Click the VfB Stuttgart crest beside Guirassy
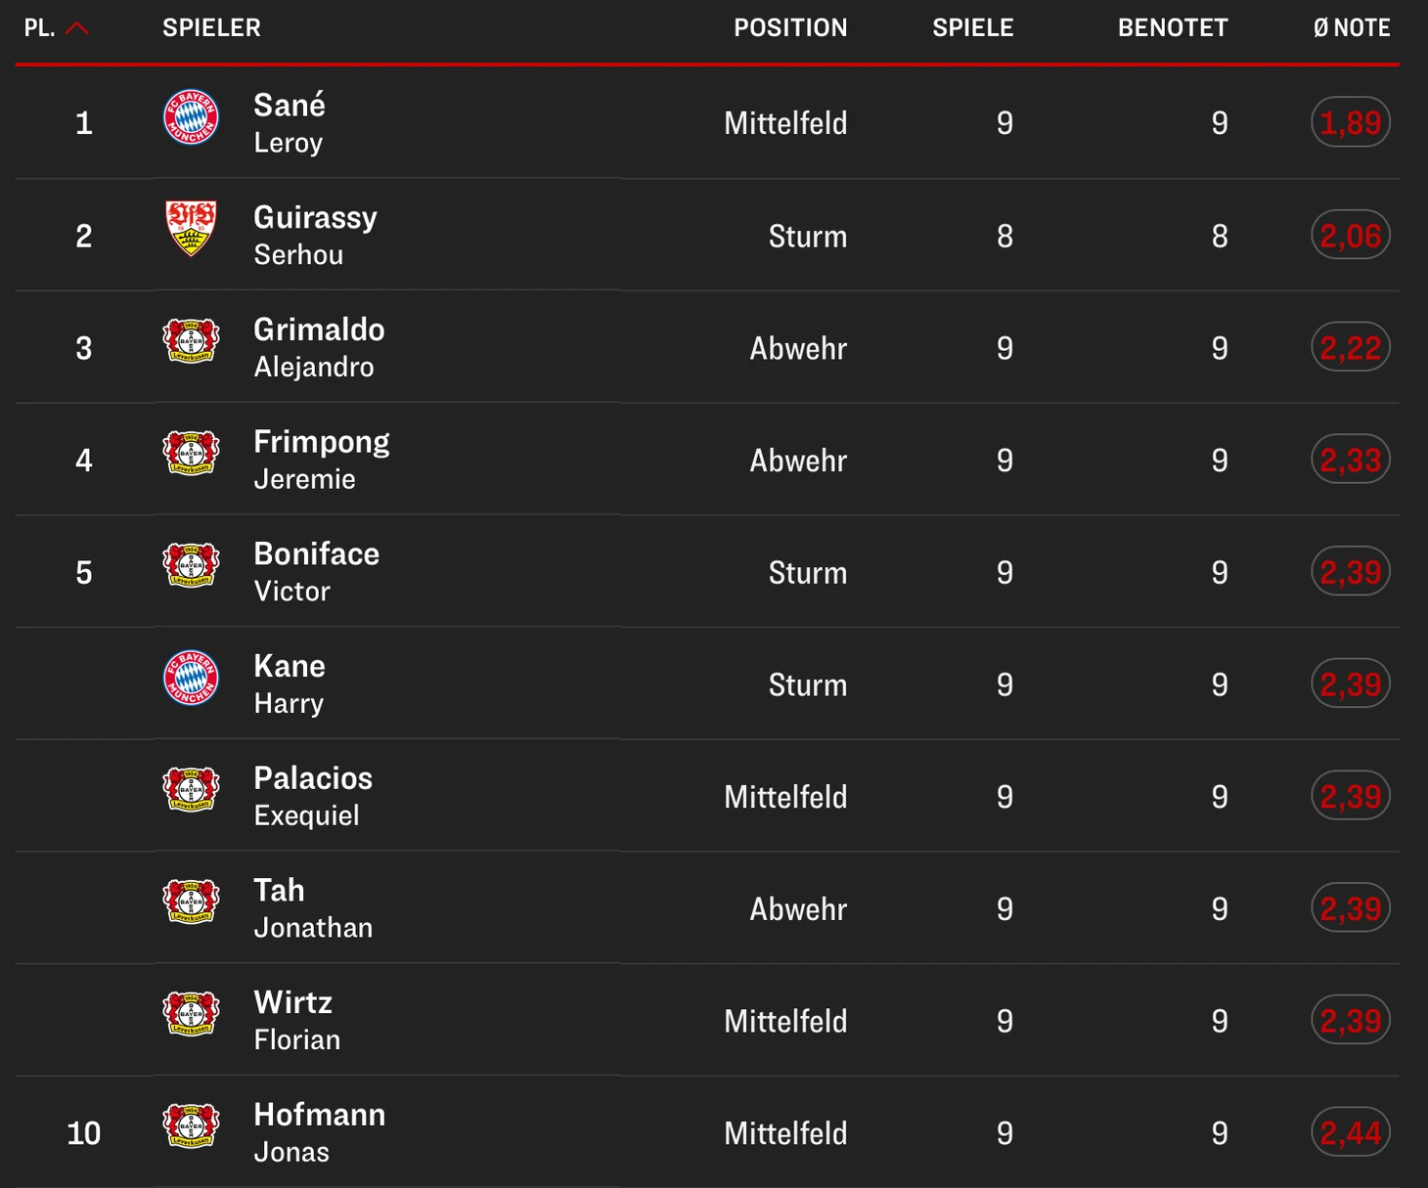This screenshot has height=1188, width=1428. pyautogui.click(x=191, y=228)
